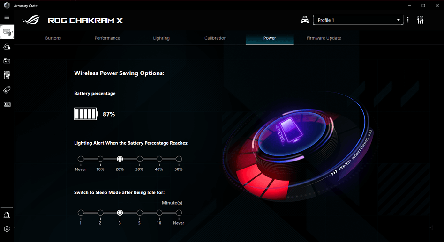Click the Wireless Power Saving Options heading
This screenshot has width=444, height=242.
pyautogui.click(x=119, y=73)
